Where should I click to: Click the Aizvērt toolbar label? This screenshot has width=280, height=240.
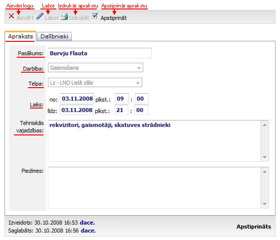[25, 18]
